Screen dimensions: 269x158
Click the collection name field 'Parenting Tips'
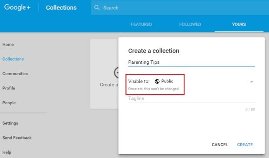point(192,62)
